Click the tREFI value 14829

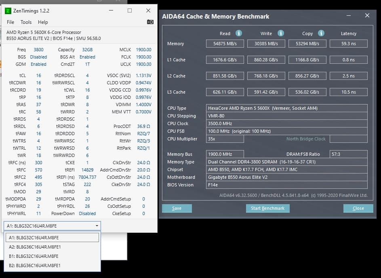[x=87, y=170]
